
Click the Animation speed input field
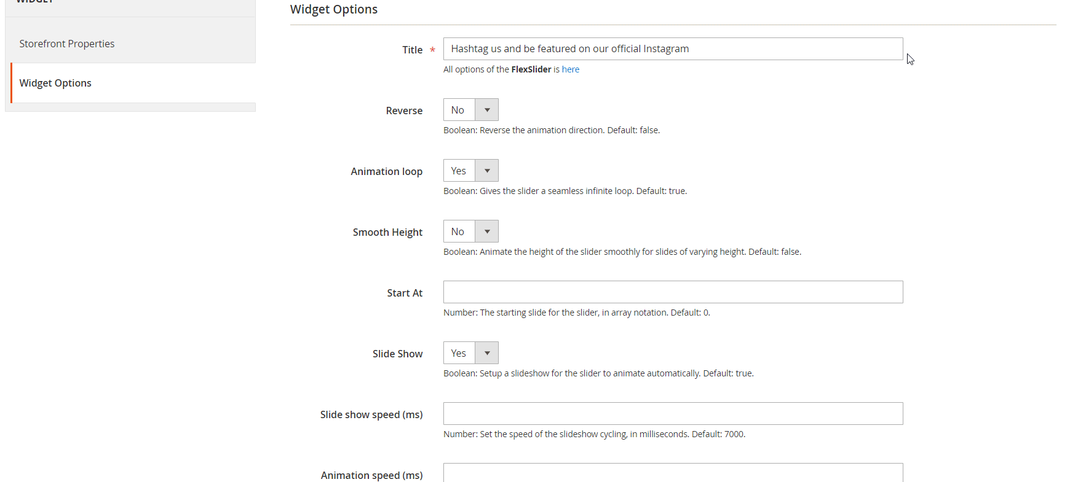click(673, 472)
